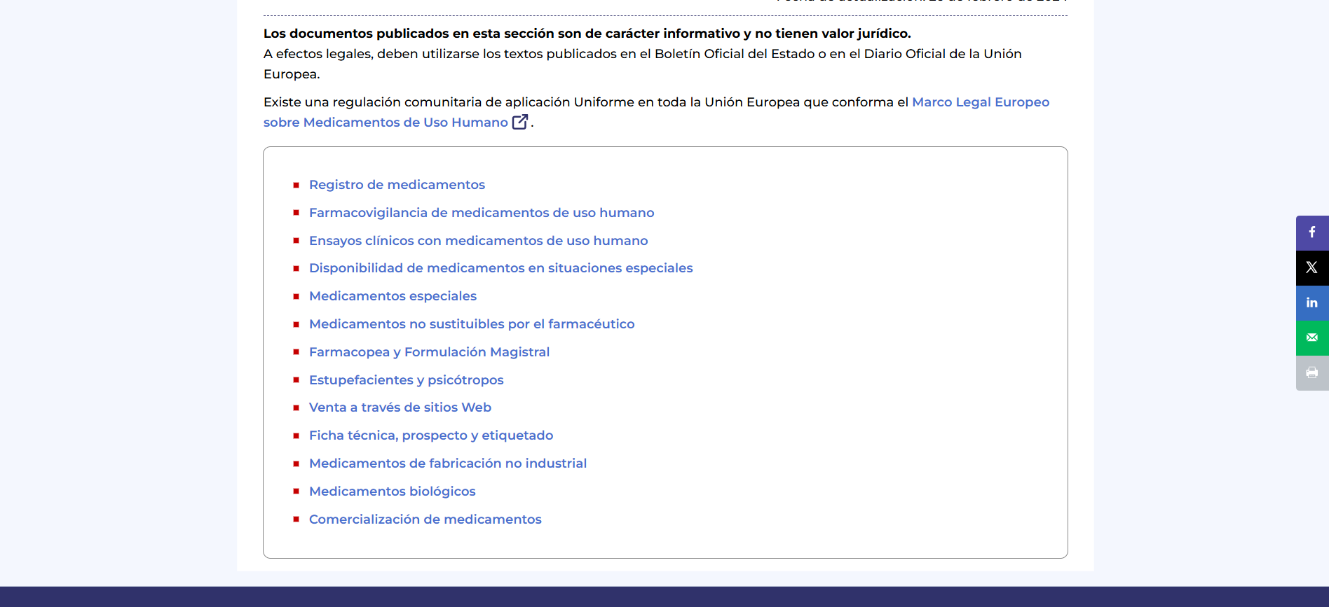
Task: Open Comercialización de medicamentos link
Action: 425,519
